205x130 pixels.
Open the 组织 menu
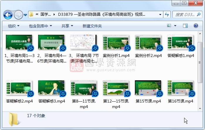(13, 26)
